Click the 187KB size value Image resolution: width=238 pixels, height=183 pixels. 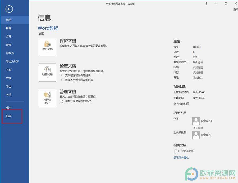(x=196, y=47)
